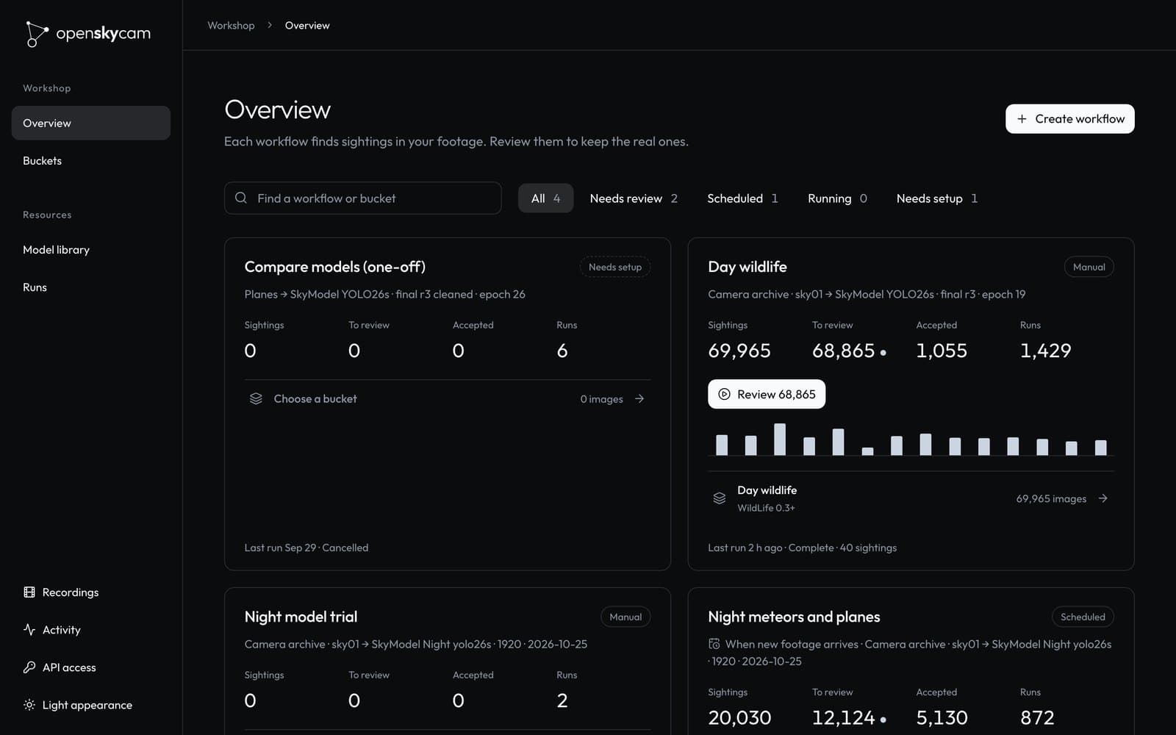Click the tallest bar in Day wildlife chart
Screen dimensions: 1176x735
(x=780, y=440)
